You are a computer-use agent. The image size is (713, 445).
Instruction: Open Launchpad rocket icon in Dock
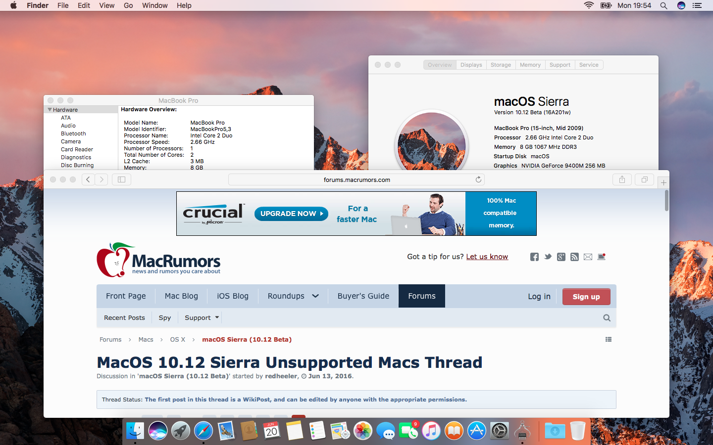pyautogui.click(x=181, y=431)
